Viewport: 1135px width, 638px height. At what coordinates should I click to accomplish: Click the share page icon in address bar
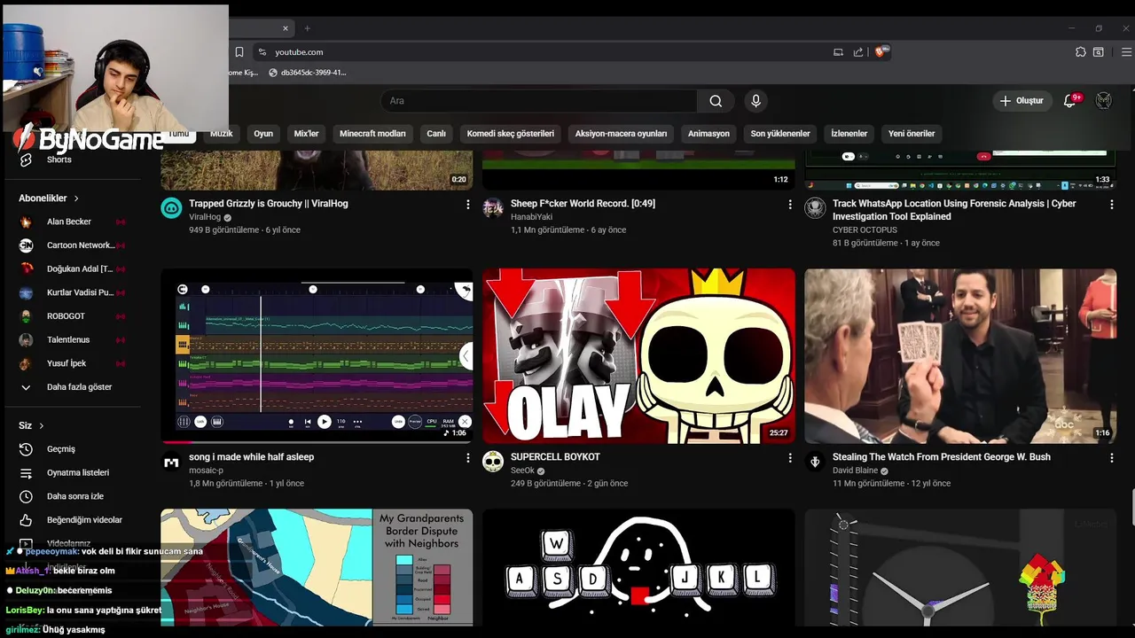point(858,52)
